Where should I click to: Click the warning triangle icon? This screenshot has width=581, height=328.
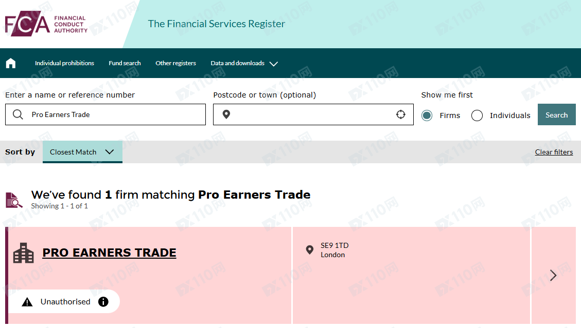pos(27,302)
